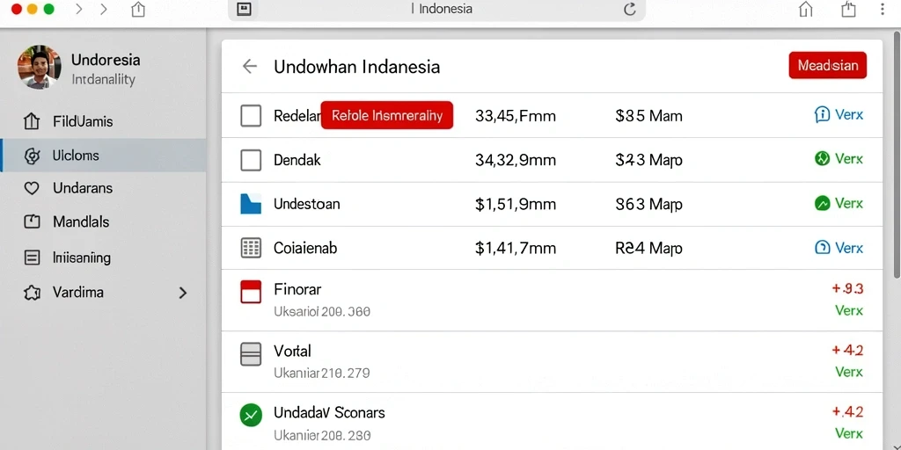Viewport: 901px width, 450px height.
Task: Reload the Indonesia page
Action: tap(630, 9)
